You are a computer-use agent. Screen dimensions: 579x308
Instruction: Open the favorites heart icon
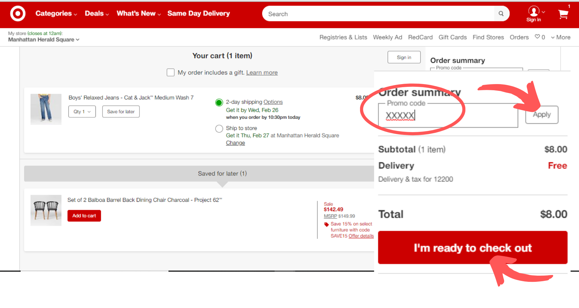tap(537, 37)
